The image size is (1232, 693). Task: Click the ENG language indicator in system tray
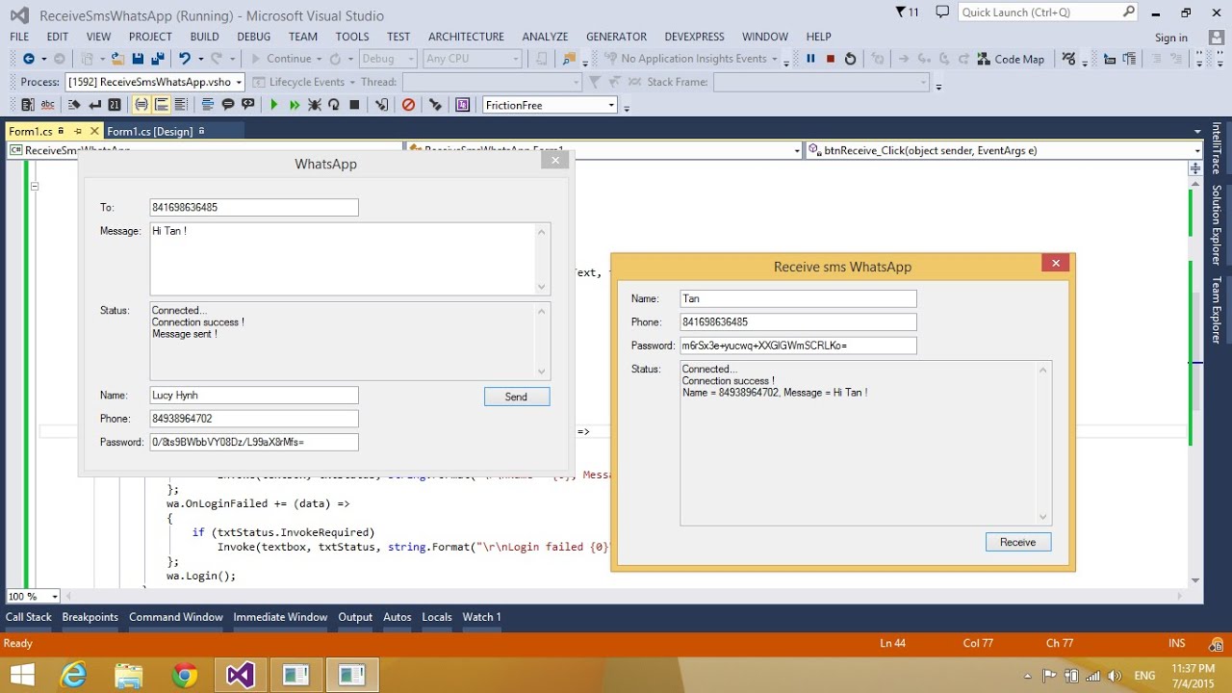click(1144, 675)
